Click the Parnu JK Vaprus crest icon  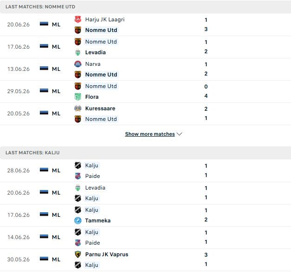click(78, 254)
